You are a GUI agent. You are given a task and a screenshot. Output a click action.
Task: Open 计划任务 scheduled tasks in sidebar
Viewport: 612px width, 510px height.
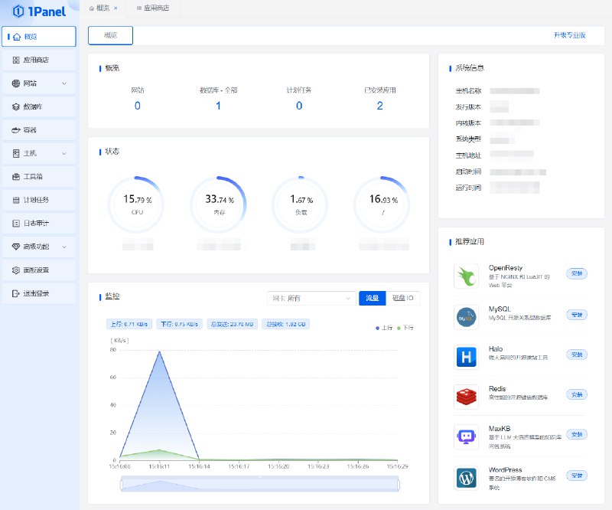[x=39, y=200]
